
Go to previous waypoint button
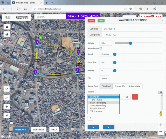point(93,127)
